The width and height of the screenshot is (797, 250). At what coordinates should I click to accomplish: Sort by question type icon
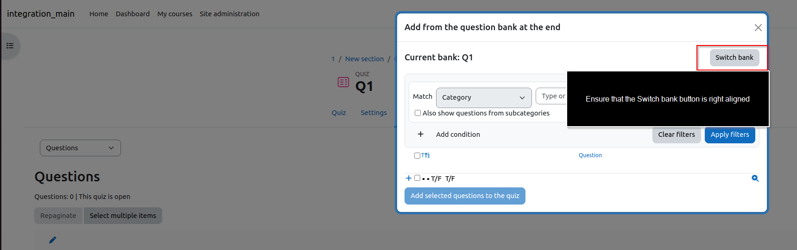coord(425,155)
